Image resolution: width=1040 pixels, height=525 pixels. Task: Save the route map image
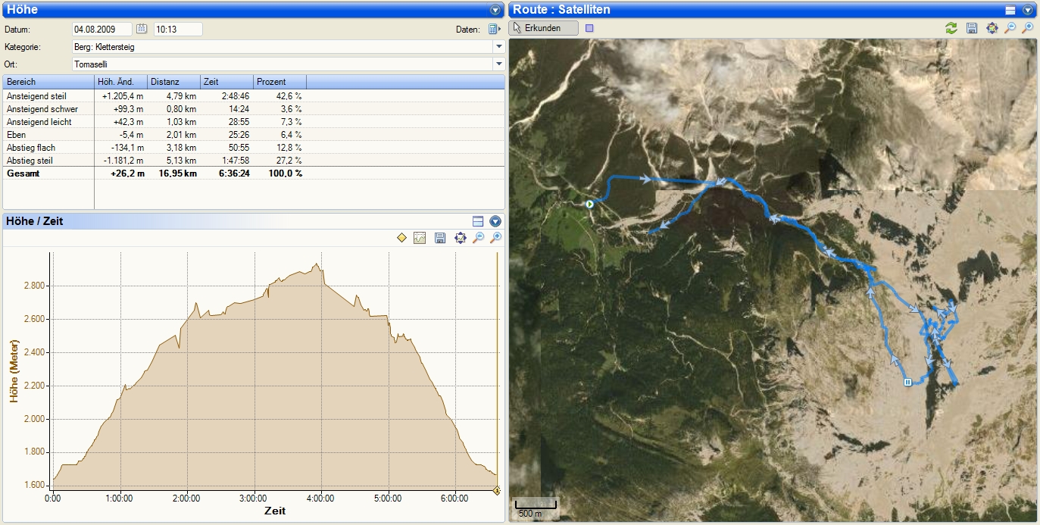tap(972, 28)
